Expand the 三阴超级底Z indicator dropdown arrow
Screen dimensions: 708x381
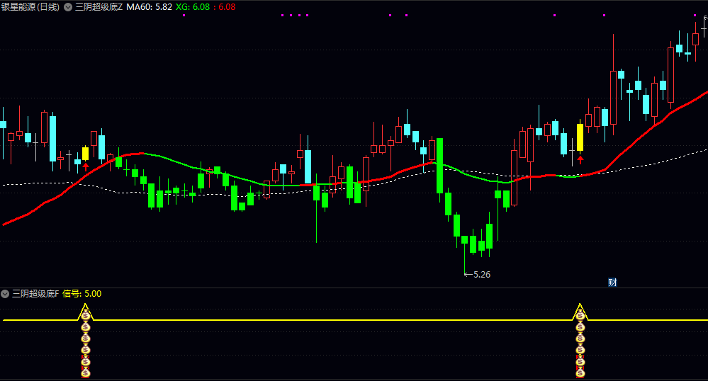click(68, 7)
